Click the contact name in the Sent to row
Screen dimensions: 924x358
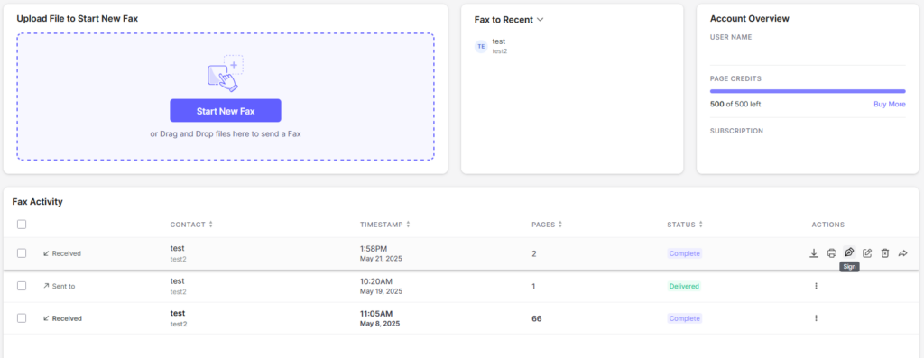(x=178, y=280)
